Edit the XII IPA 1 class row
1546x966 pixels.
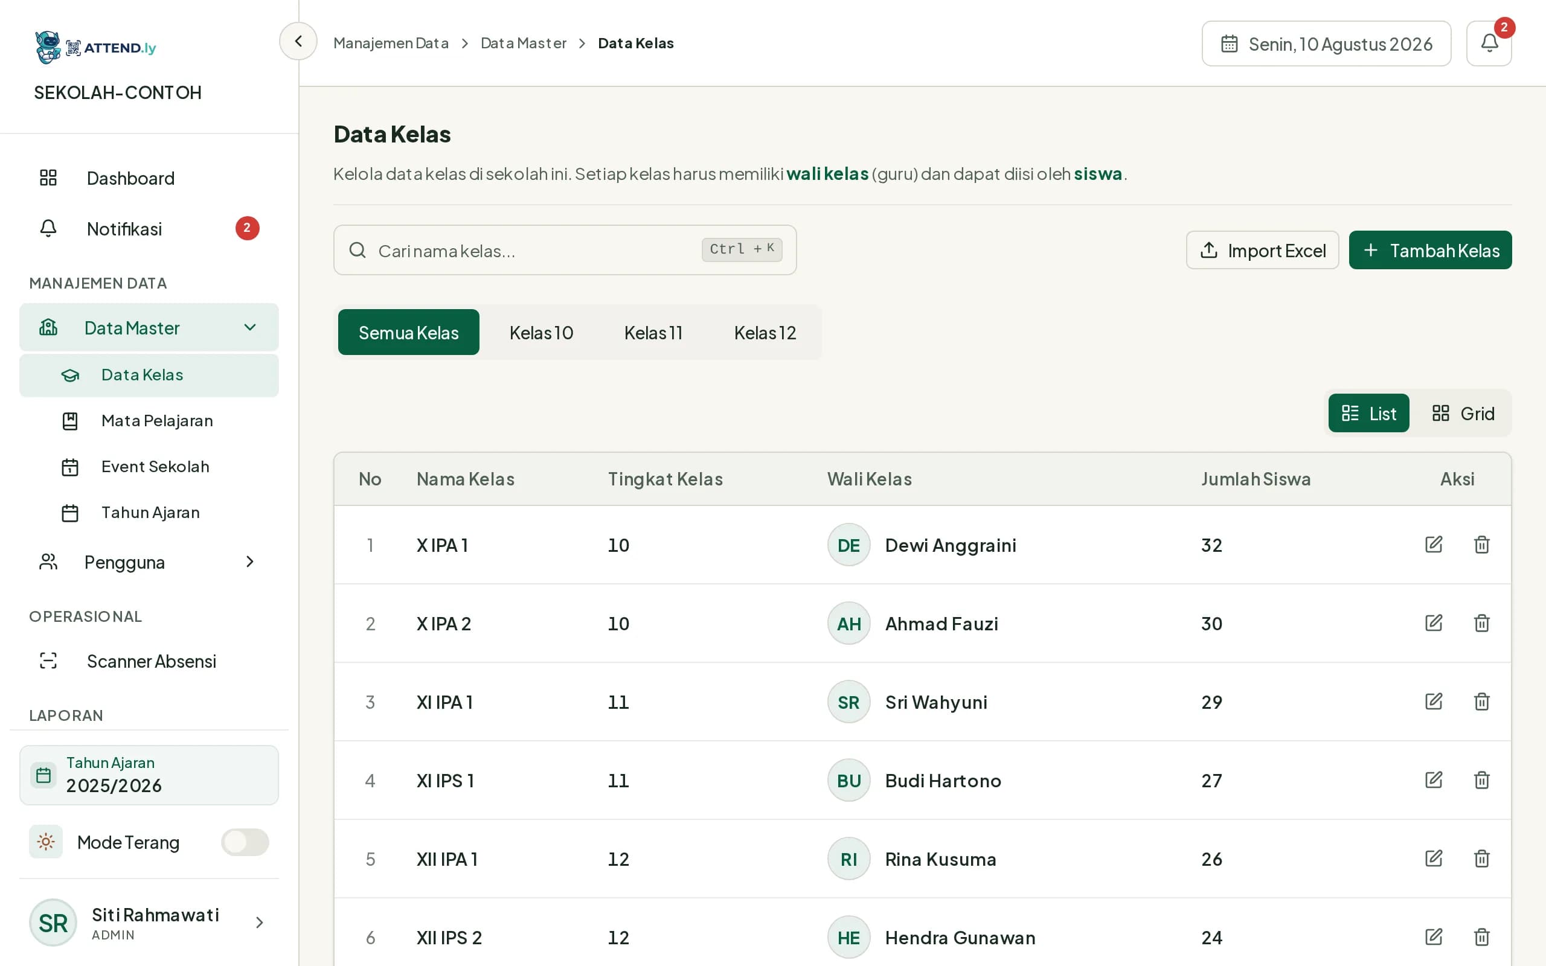[1434, 859]
